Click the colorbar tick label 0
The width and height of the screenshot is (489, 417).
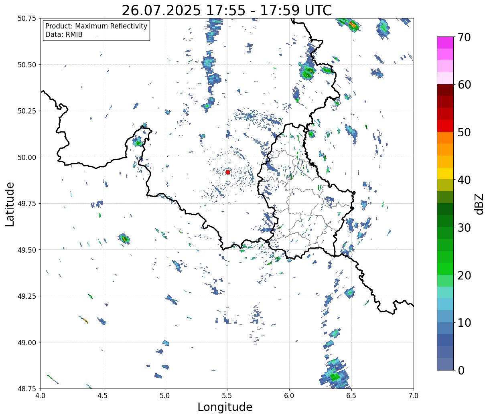tap(461, 370)
